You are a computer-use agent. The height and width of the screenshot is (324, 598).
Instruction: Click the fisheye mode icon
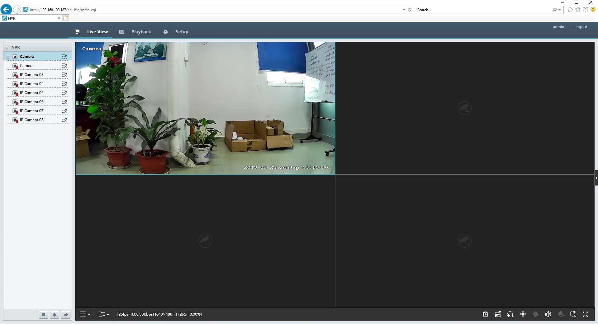pos(535,314)
